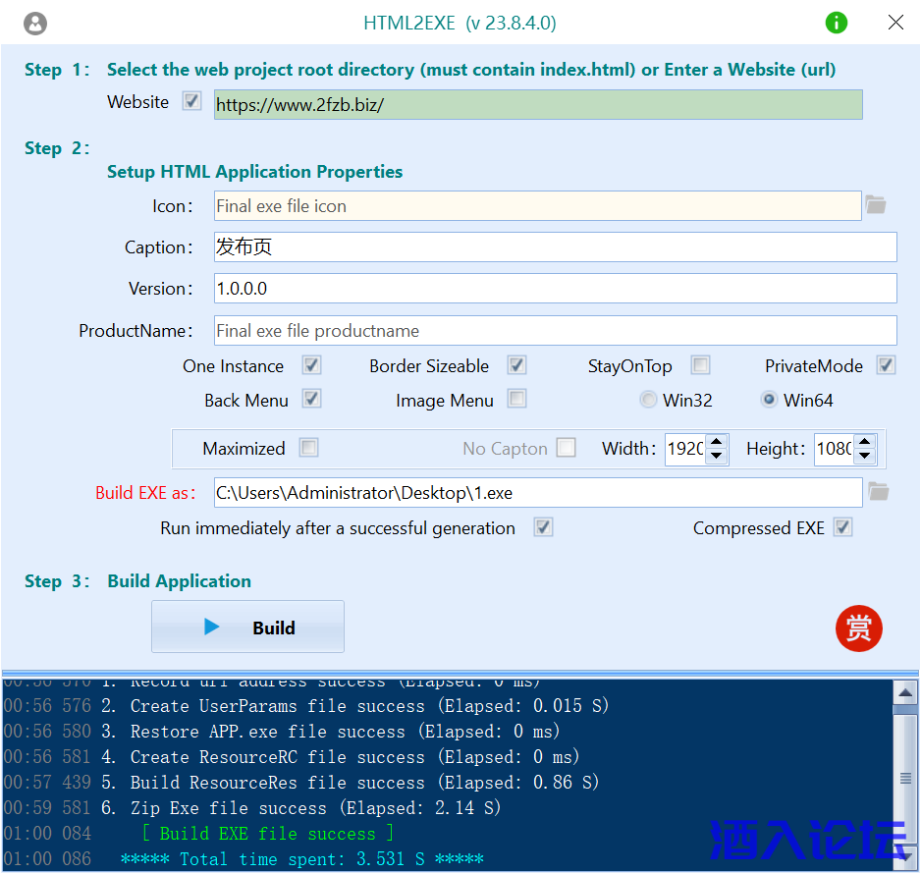Click the website URL input field
The width and height of the screenshot is (921, 874).
[537, 105]
